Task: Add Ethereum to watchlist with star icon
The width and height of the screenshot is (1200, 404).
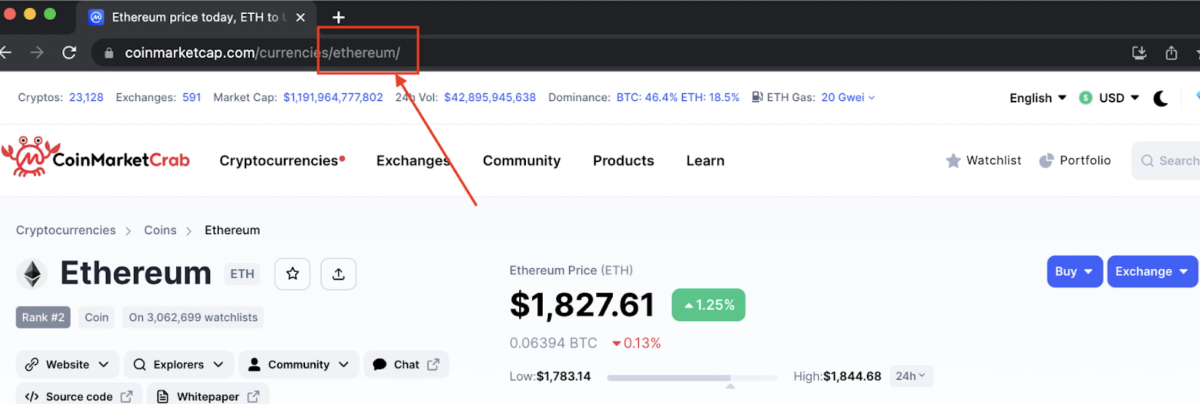Action: click(x=293, y=274)
